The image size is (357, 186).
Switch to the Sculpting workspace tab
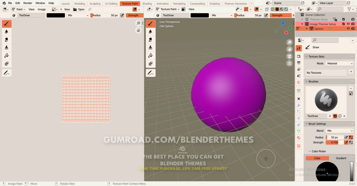[x=95, y=4]
